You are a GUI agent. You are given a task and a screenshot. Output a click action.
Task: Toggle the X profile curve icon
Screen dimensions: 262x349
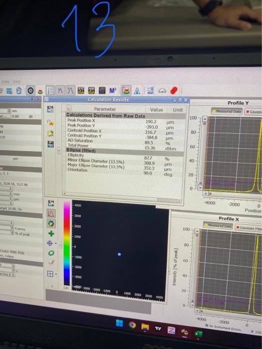tap(60, 91)
